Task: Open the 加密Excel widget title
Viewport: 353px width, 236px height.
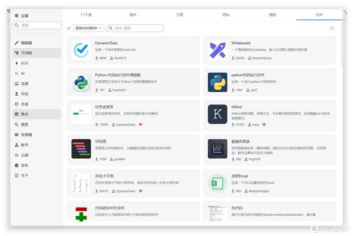Action: [240, 176]
